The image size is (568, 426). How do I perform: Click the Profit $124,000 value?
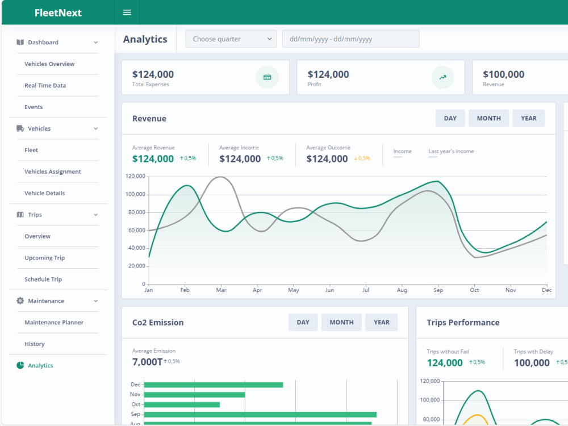click(328, 74)
